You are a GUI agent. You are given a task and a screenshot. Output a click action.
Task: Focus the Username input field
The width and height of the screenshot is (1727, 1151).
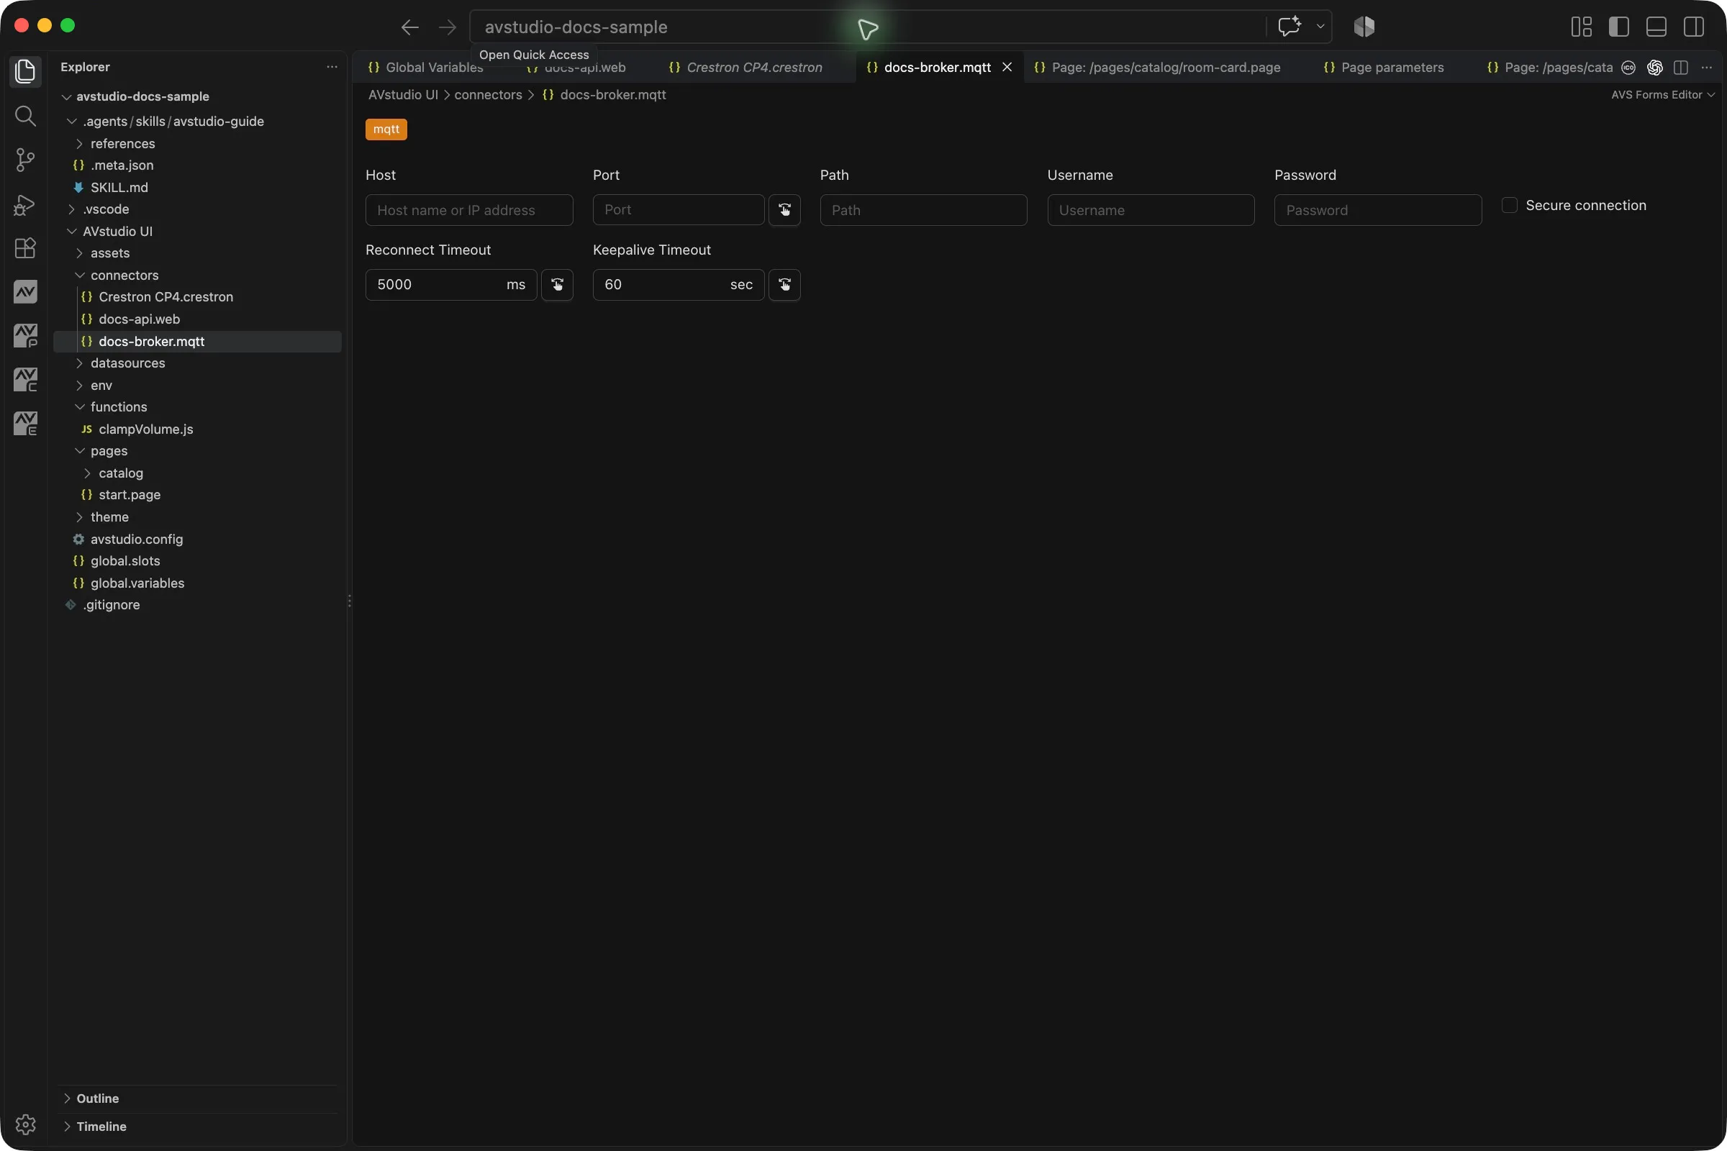point(1151,210)
